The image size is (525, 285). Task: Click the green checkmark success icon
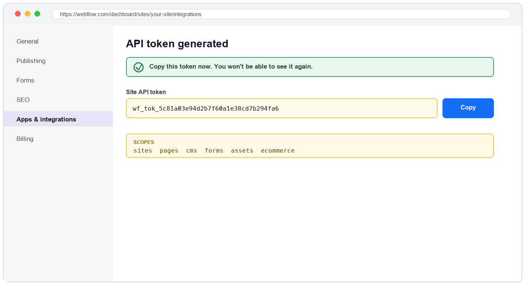pos(139,67)
